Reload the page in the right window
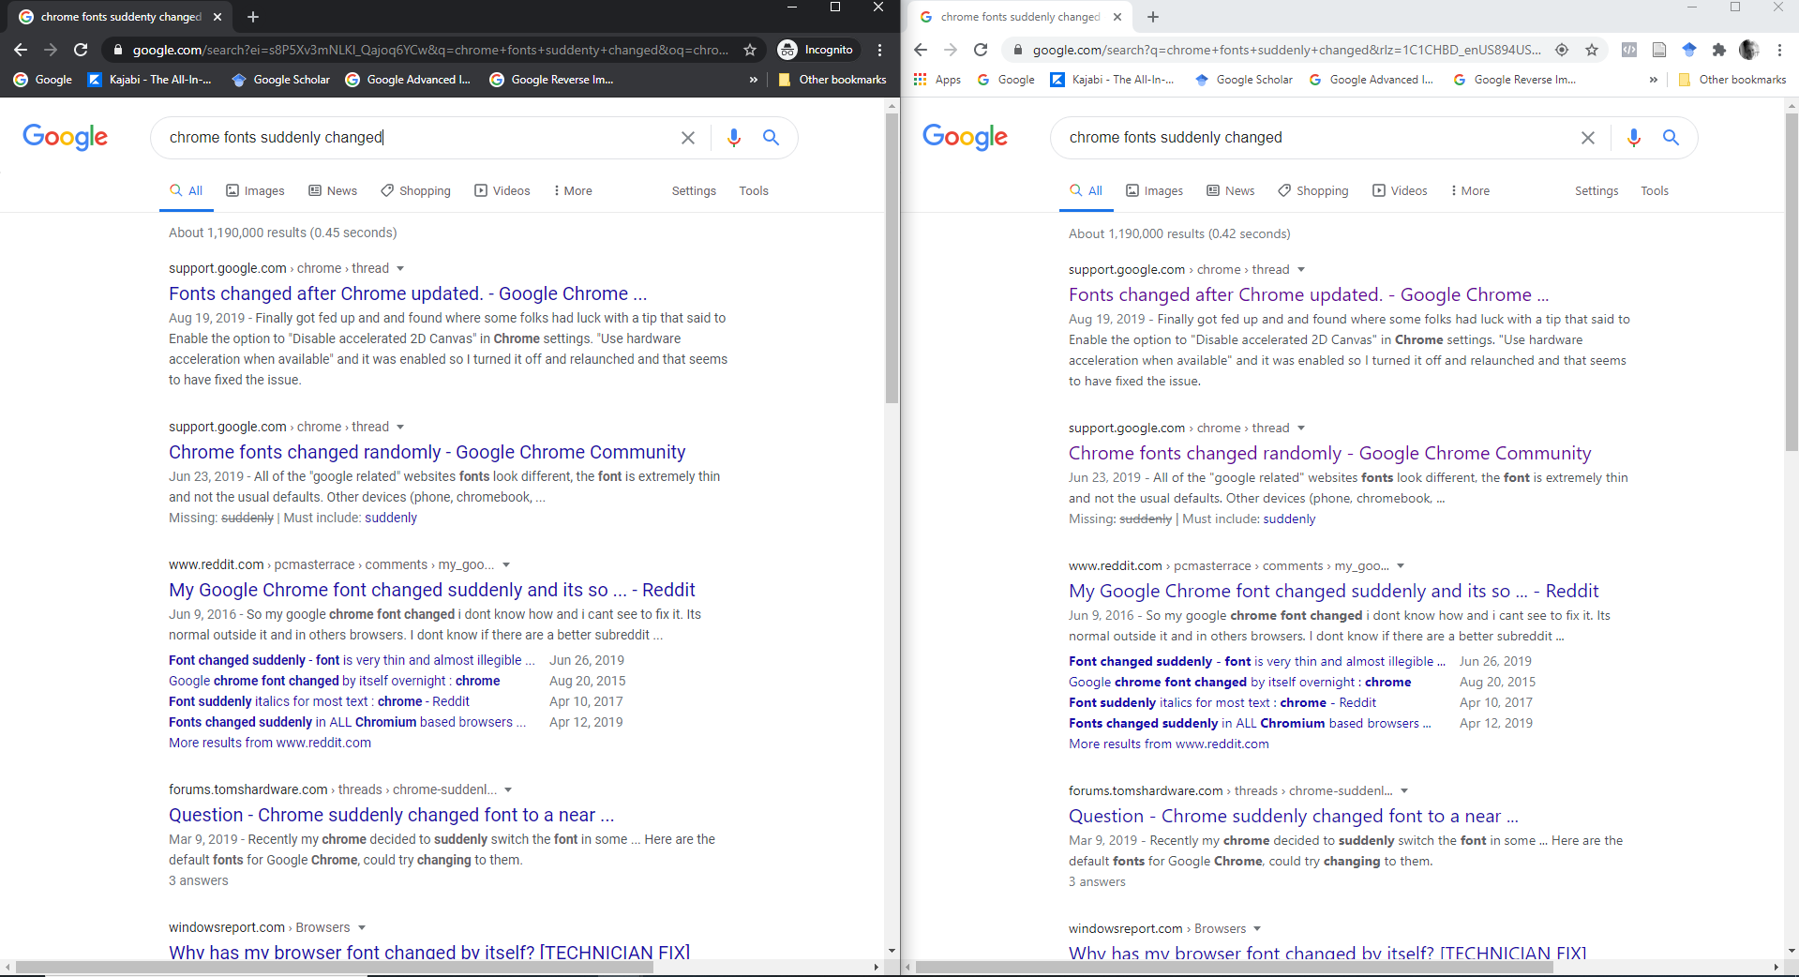Viewport: 1799px width, 977px height. point(981,50)
